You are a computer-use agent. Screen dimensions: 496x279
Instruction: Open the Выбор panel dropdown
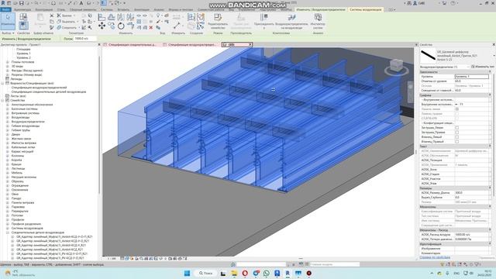coord(8,33)
